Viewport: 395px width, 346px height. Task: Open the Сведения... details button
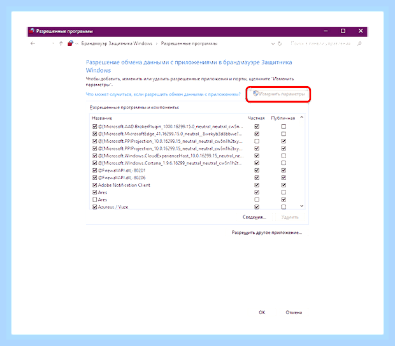(254, 217)
